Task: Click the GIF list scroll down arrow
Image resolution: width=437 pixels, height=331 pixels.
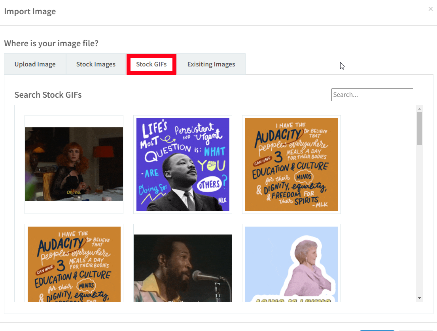Action: click(x=420, y=298)
